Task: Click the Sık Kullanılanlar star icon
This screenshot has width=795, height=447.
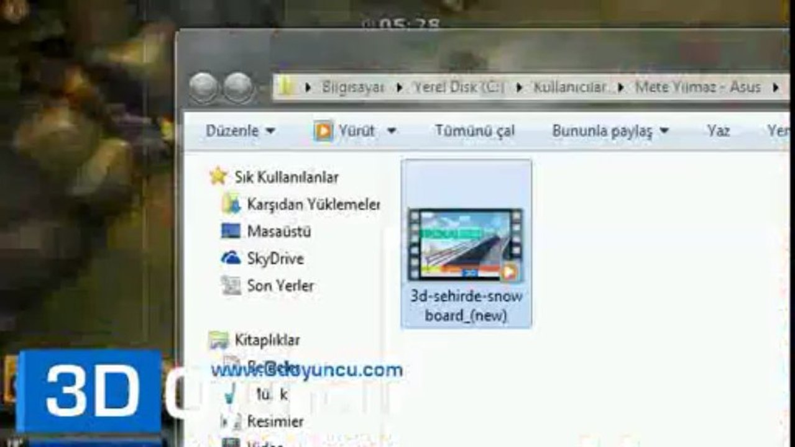Action: [218, 176]
